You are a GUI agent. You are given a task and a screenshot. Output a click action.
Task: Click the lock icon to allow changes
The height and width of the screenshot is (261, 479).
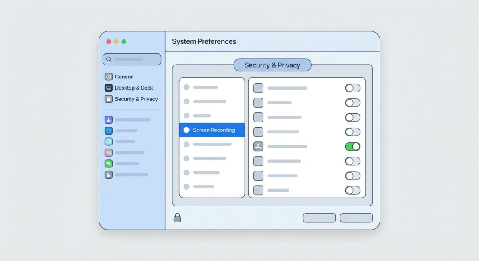click(177, 218)
